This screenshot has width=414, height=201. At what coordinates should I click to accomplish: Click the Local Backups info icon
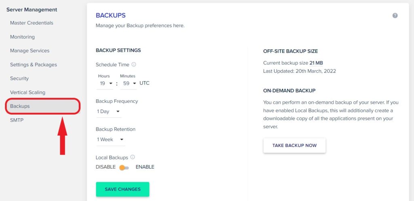coord(133,157)
